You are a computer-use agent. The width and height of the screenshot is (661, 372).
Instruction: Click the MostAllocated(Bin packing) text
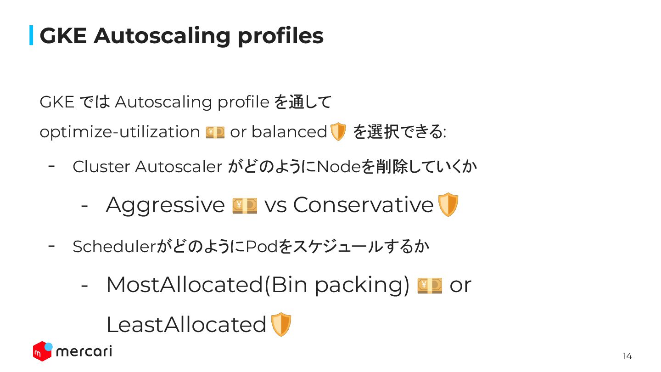[x=258, y=285]
